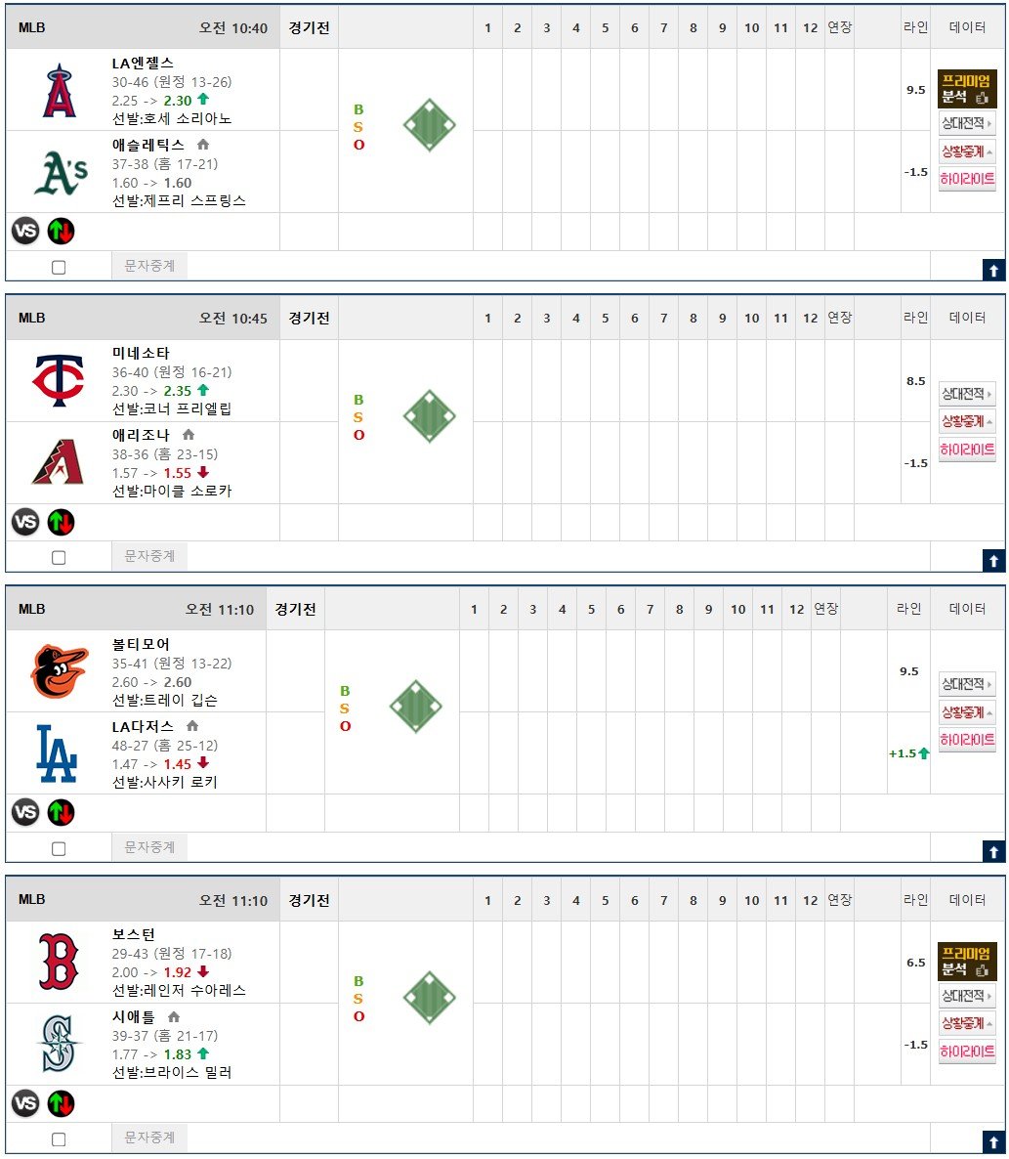The width and height of the screenshot is (1009, 1159).
Task: Expand 상황중계 in Minnesota vs Arizona game
Action: coord(966,421)
